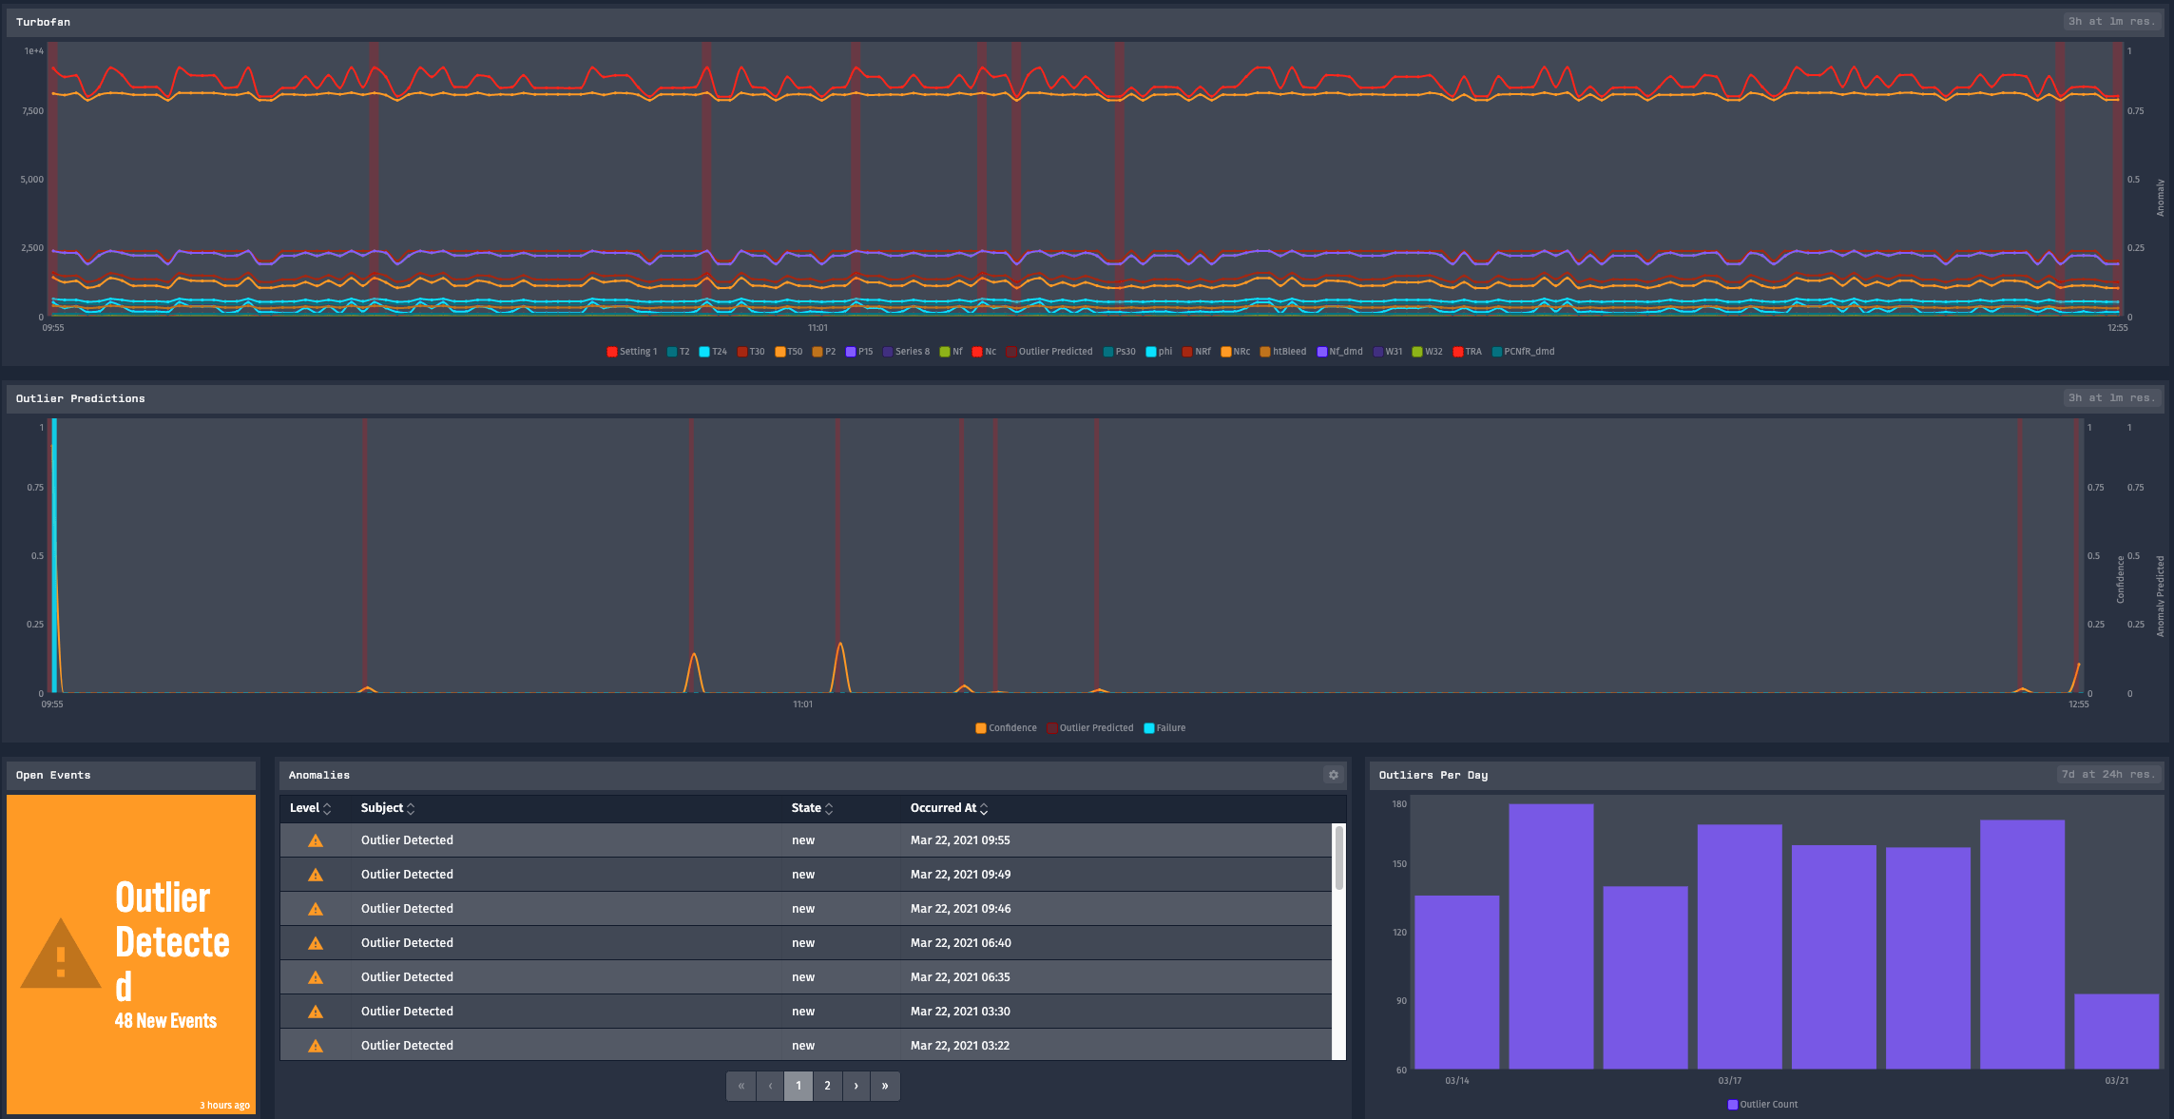The height and width of the screenshot is (1119, 2174).
Task: Go to next anomalies page arrow
Action: 856,1086
